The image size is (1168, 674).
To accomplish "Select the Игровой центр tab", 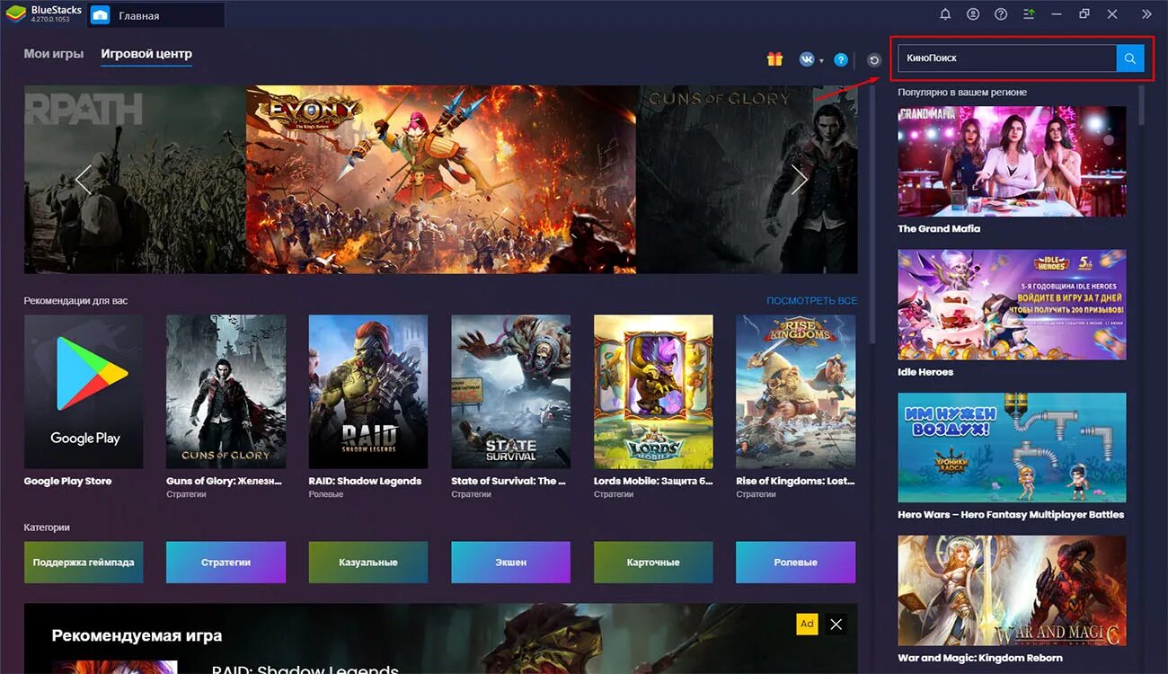I will tap(146, 54).
